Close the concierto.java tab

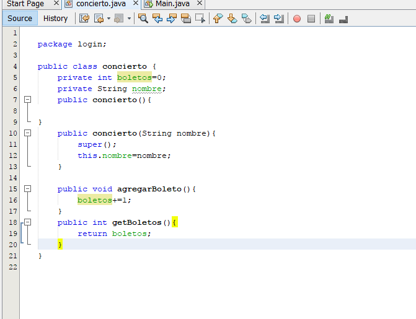pos(136,3)
